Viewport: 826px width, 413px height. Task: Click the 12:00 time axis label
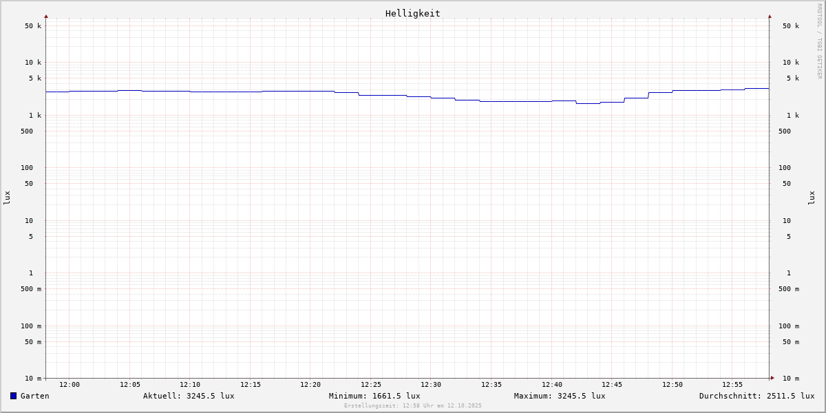(x=70, y=385)
